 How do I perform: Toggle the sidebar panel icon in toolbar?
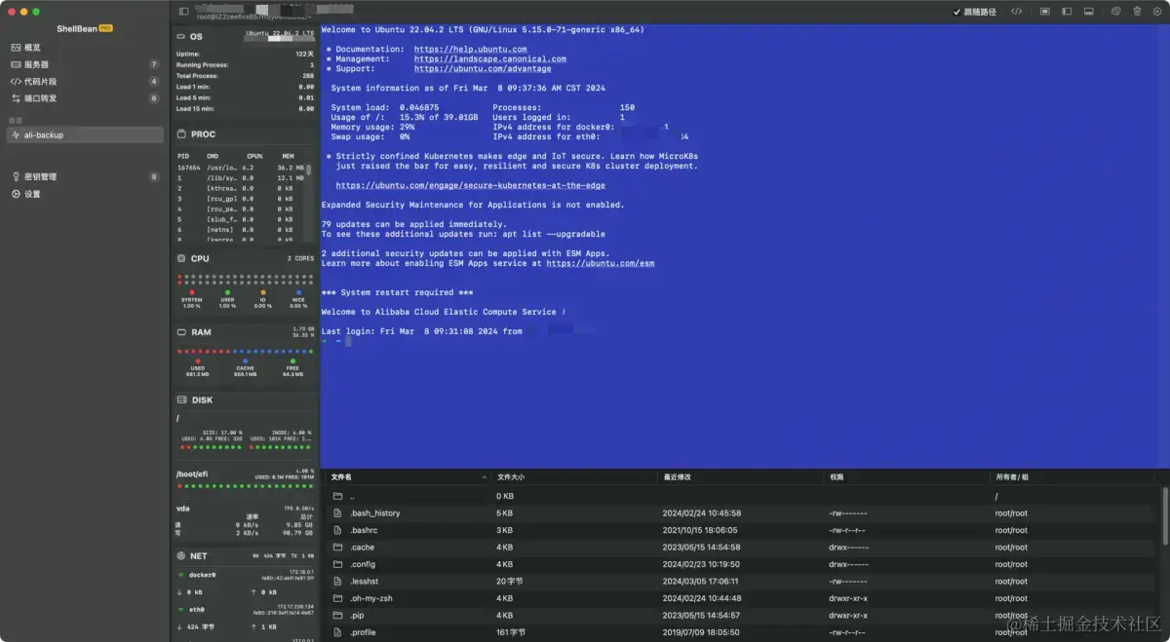[x=183, y=12]
